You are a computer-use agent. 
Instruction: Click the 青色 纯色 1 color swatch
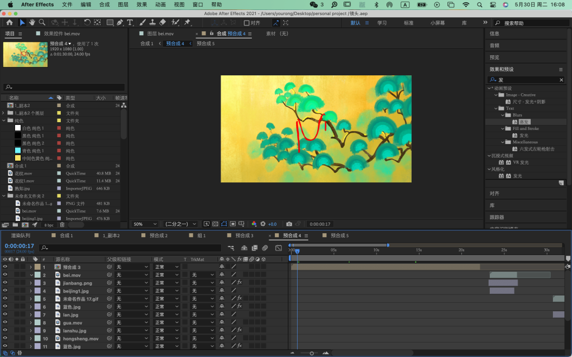click(x=17, y=151)
